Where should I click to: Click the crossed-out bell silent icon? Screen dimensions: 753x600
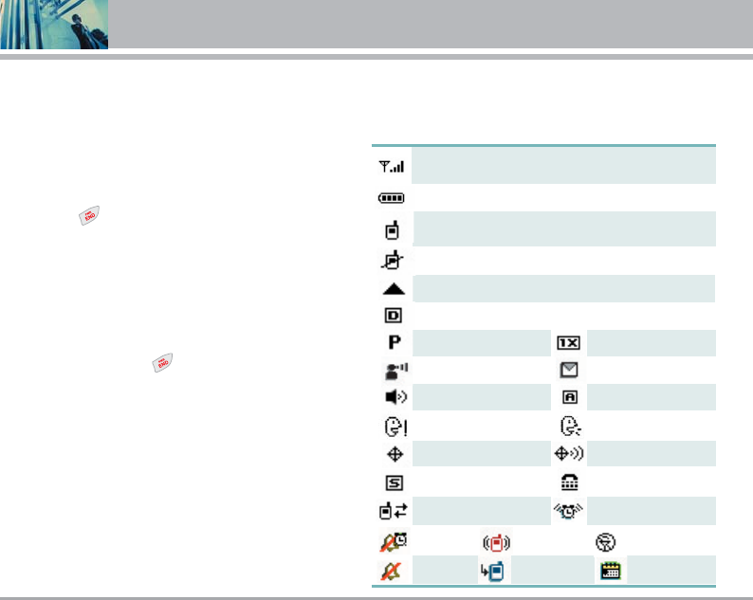click(x=391, y=572)
